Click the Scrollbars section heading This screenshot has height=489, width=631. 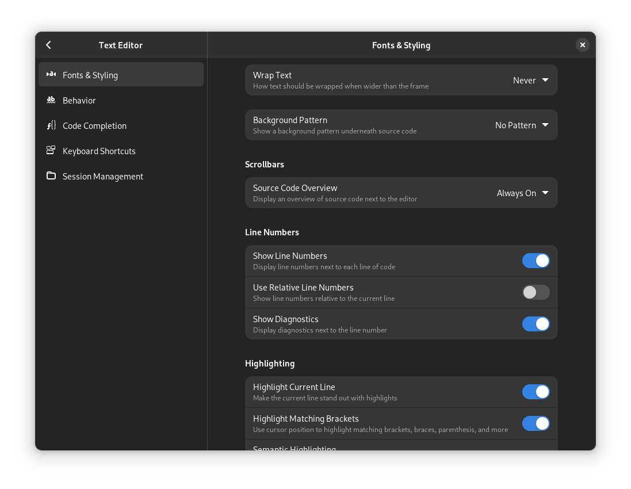click(265, 164)
